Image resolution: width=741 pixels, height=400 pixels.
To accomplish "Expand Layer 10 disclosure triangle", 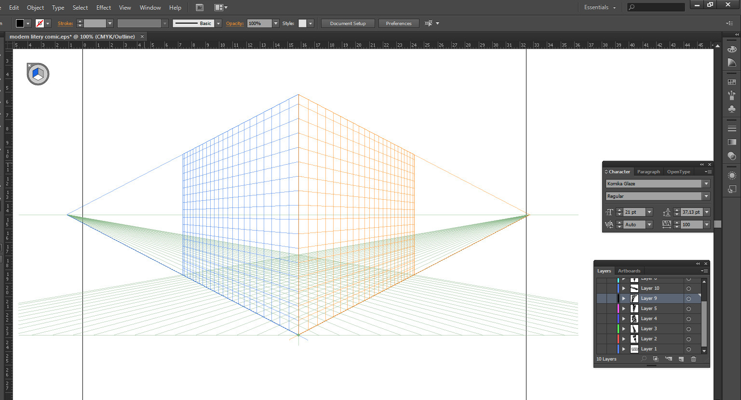I will point(623,288).
